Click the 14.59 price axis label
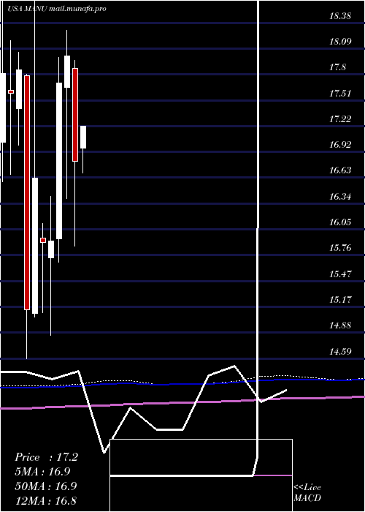This screenshot has width=365, height=512. (340, 351)
